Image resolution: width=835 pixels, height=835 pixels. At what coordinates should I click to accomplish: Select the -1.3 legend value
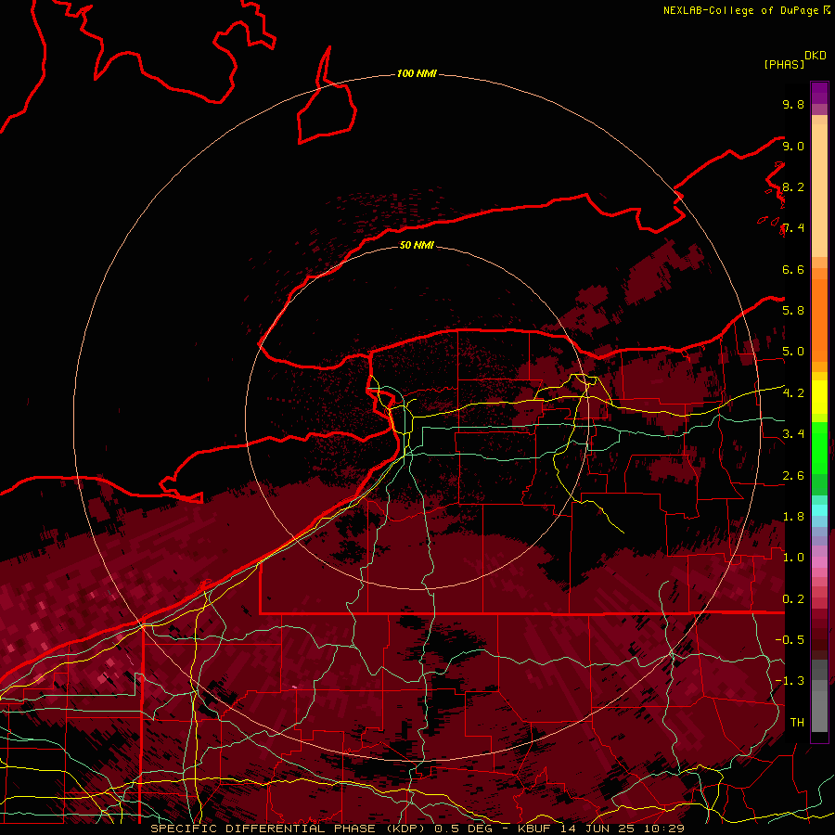tap(790, 681)
